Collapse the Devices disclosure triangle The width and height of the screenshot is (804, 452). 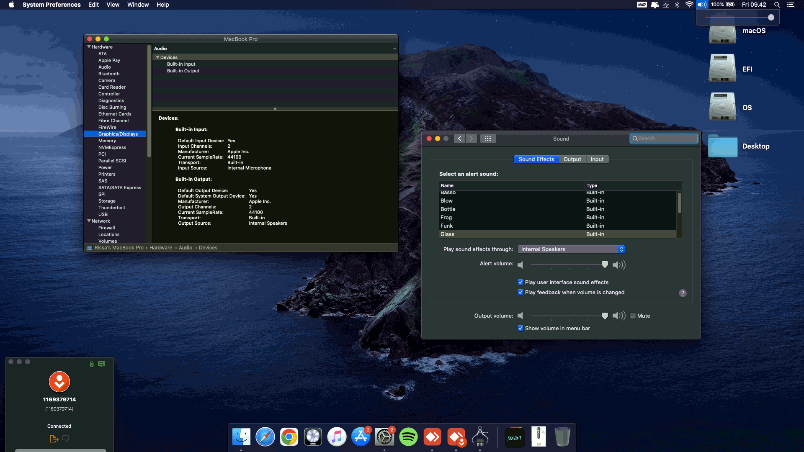click(x=158, y=57)
